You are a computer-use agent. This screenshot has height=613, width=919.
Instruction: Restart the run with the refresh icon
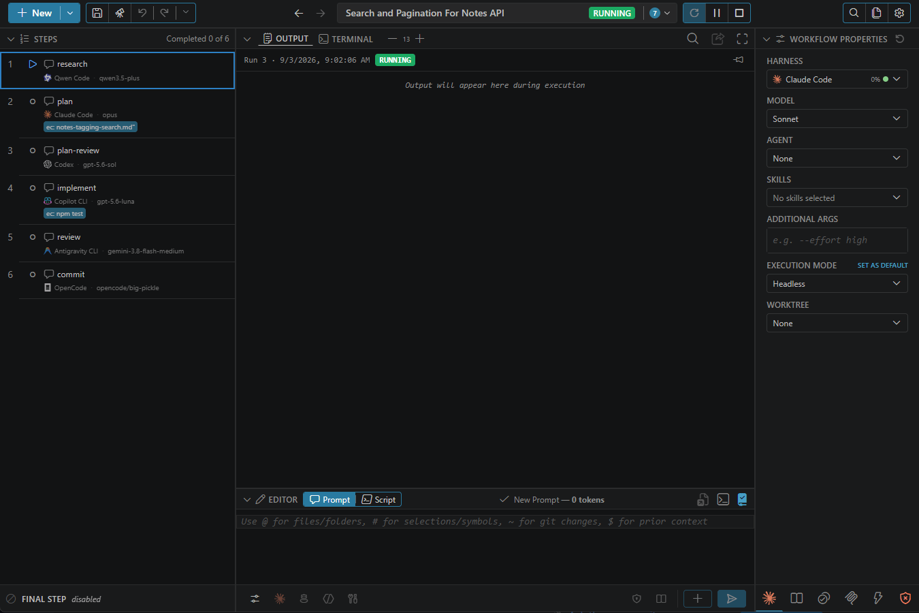(x=694, y=13)
